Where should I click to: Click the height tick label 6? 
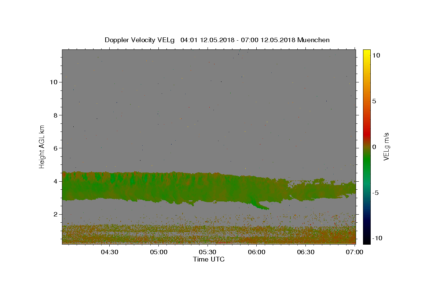(x=55, y=148)
